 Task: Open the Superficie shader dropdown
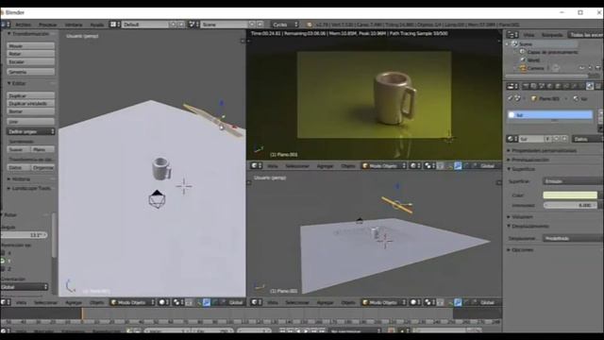coord(573,181)
